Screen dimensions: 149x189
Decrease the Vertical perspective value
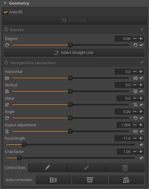coord(135,85)
